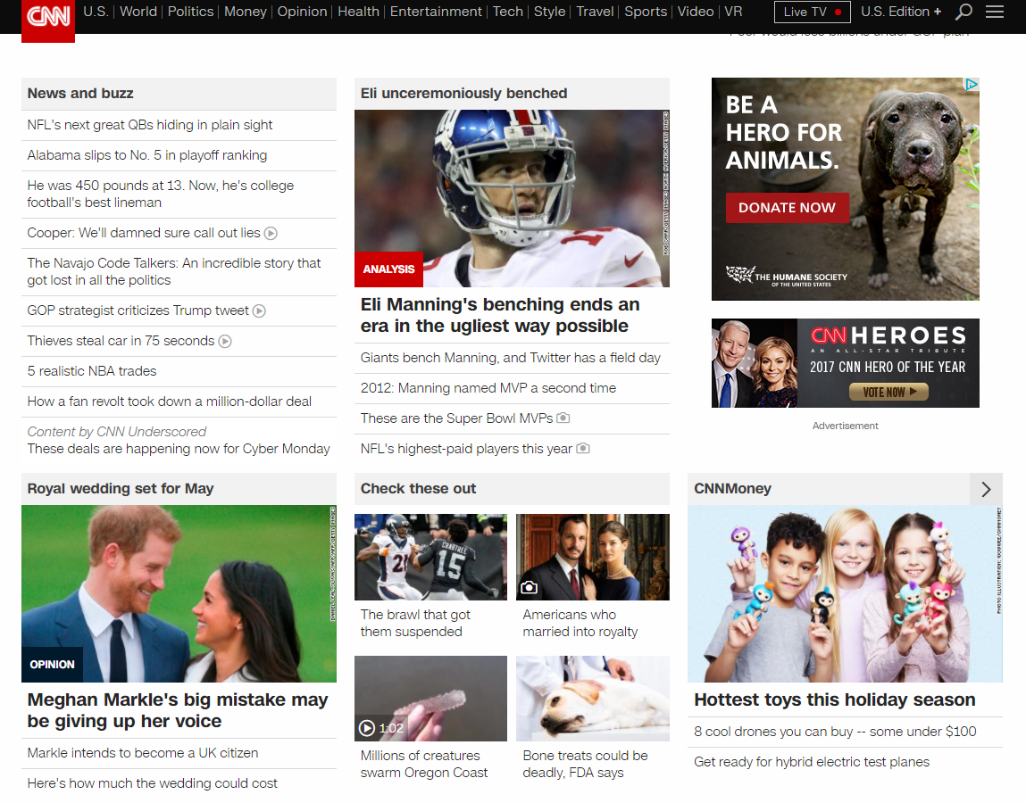Open Alabama slips to No. 5 headline
The image size is (1026, 803).
(147, 155)
